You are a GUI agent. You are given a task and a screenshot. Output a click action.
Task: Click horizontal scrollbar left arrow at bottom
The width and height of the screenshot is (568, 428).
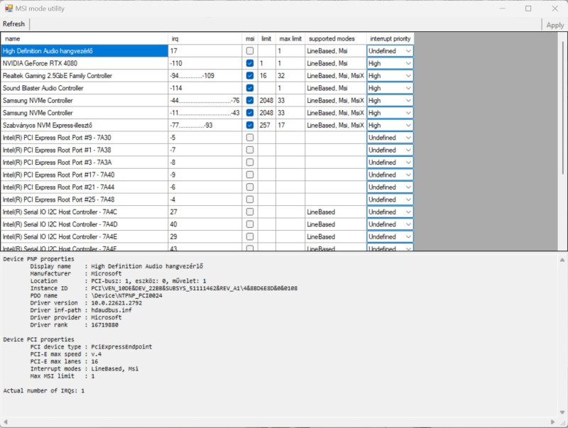click(6, 422)
